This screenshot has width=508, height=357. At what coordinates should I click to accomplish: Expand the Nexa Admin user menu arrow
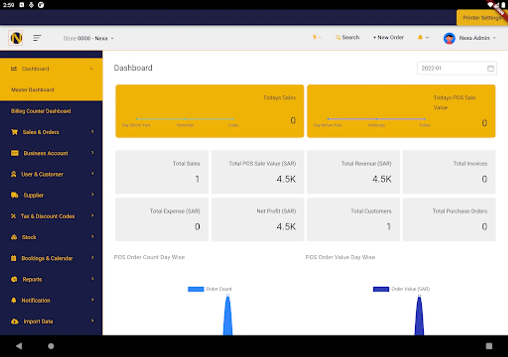point(494,38)
